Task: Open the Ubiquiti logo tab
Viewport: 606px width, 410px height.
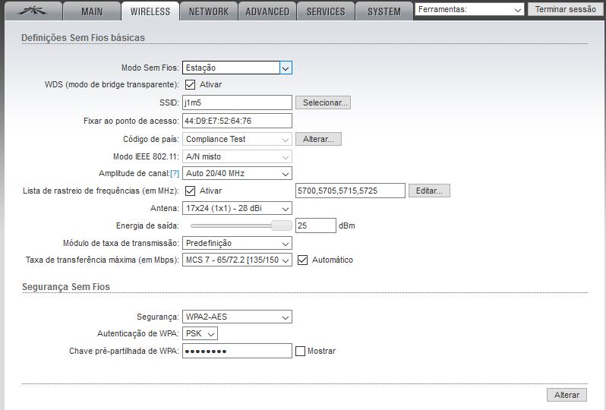Action: coord(33,11)
